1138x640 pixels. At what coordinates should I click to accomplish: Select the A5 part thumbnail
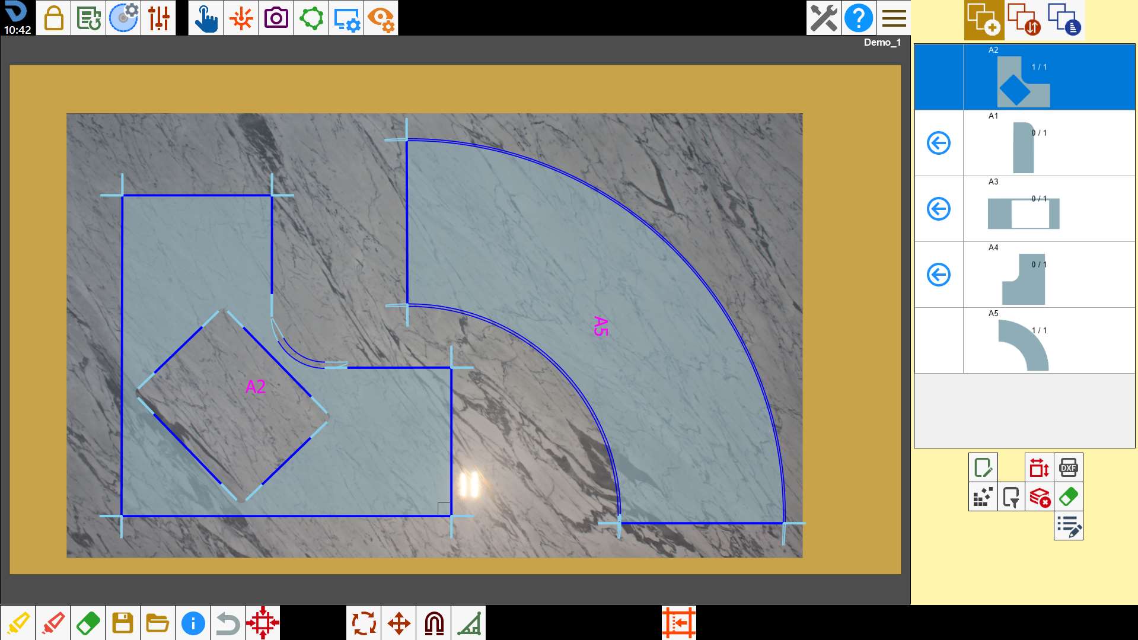(1024, 345)
